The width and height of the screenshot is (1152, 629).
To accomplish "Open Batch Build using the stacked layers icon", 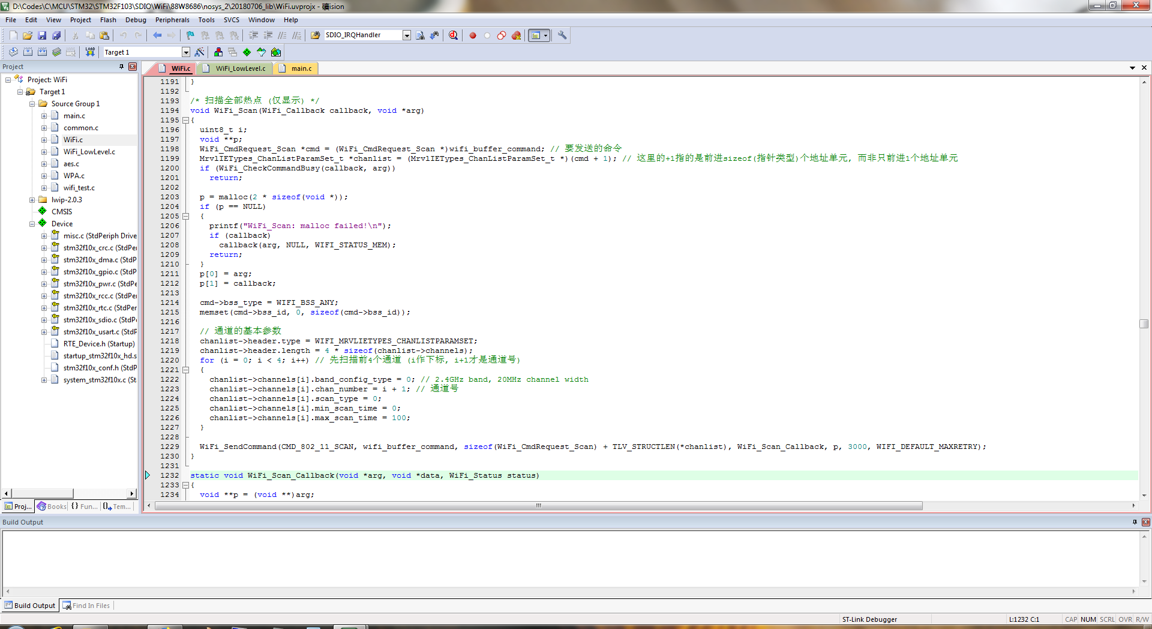I will (56, 52).
